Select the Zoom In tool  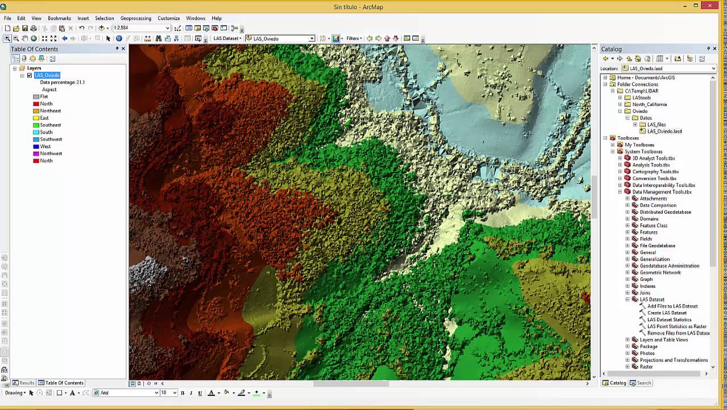[x=7, y=38]
